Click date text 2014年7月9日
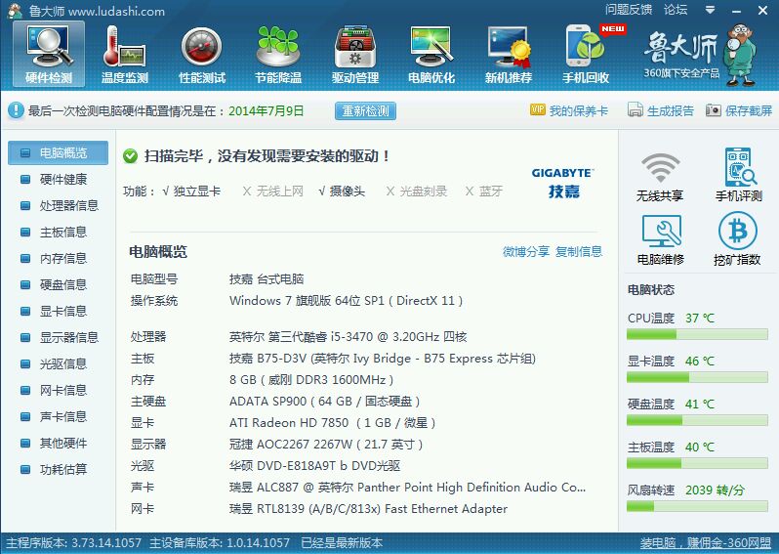779x554 pixels. click(266, 110)
